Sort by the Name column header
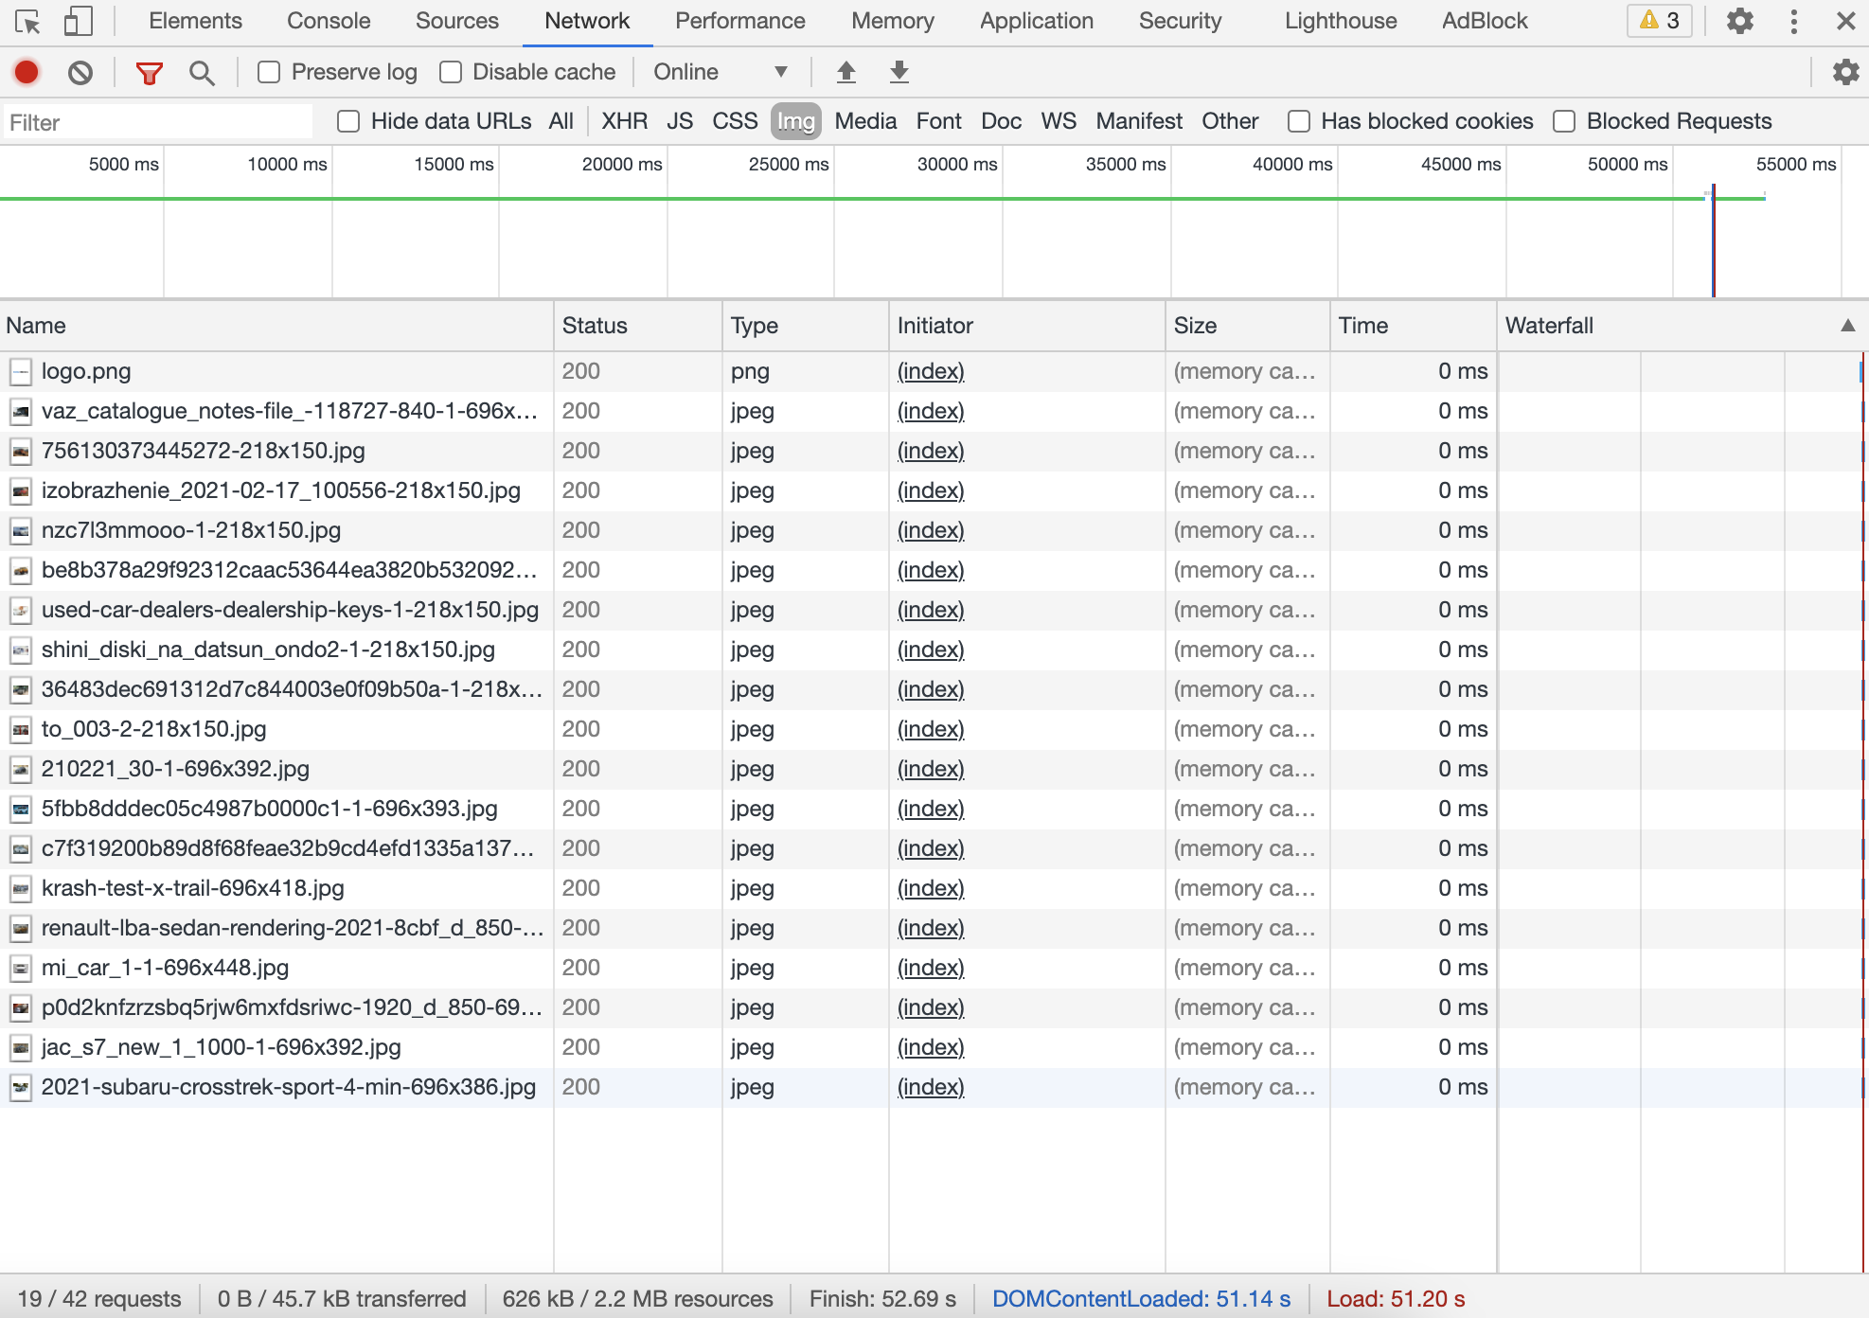The height and width of the screenshot is (1318, 1869). [276, 326]
